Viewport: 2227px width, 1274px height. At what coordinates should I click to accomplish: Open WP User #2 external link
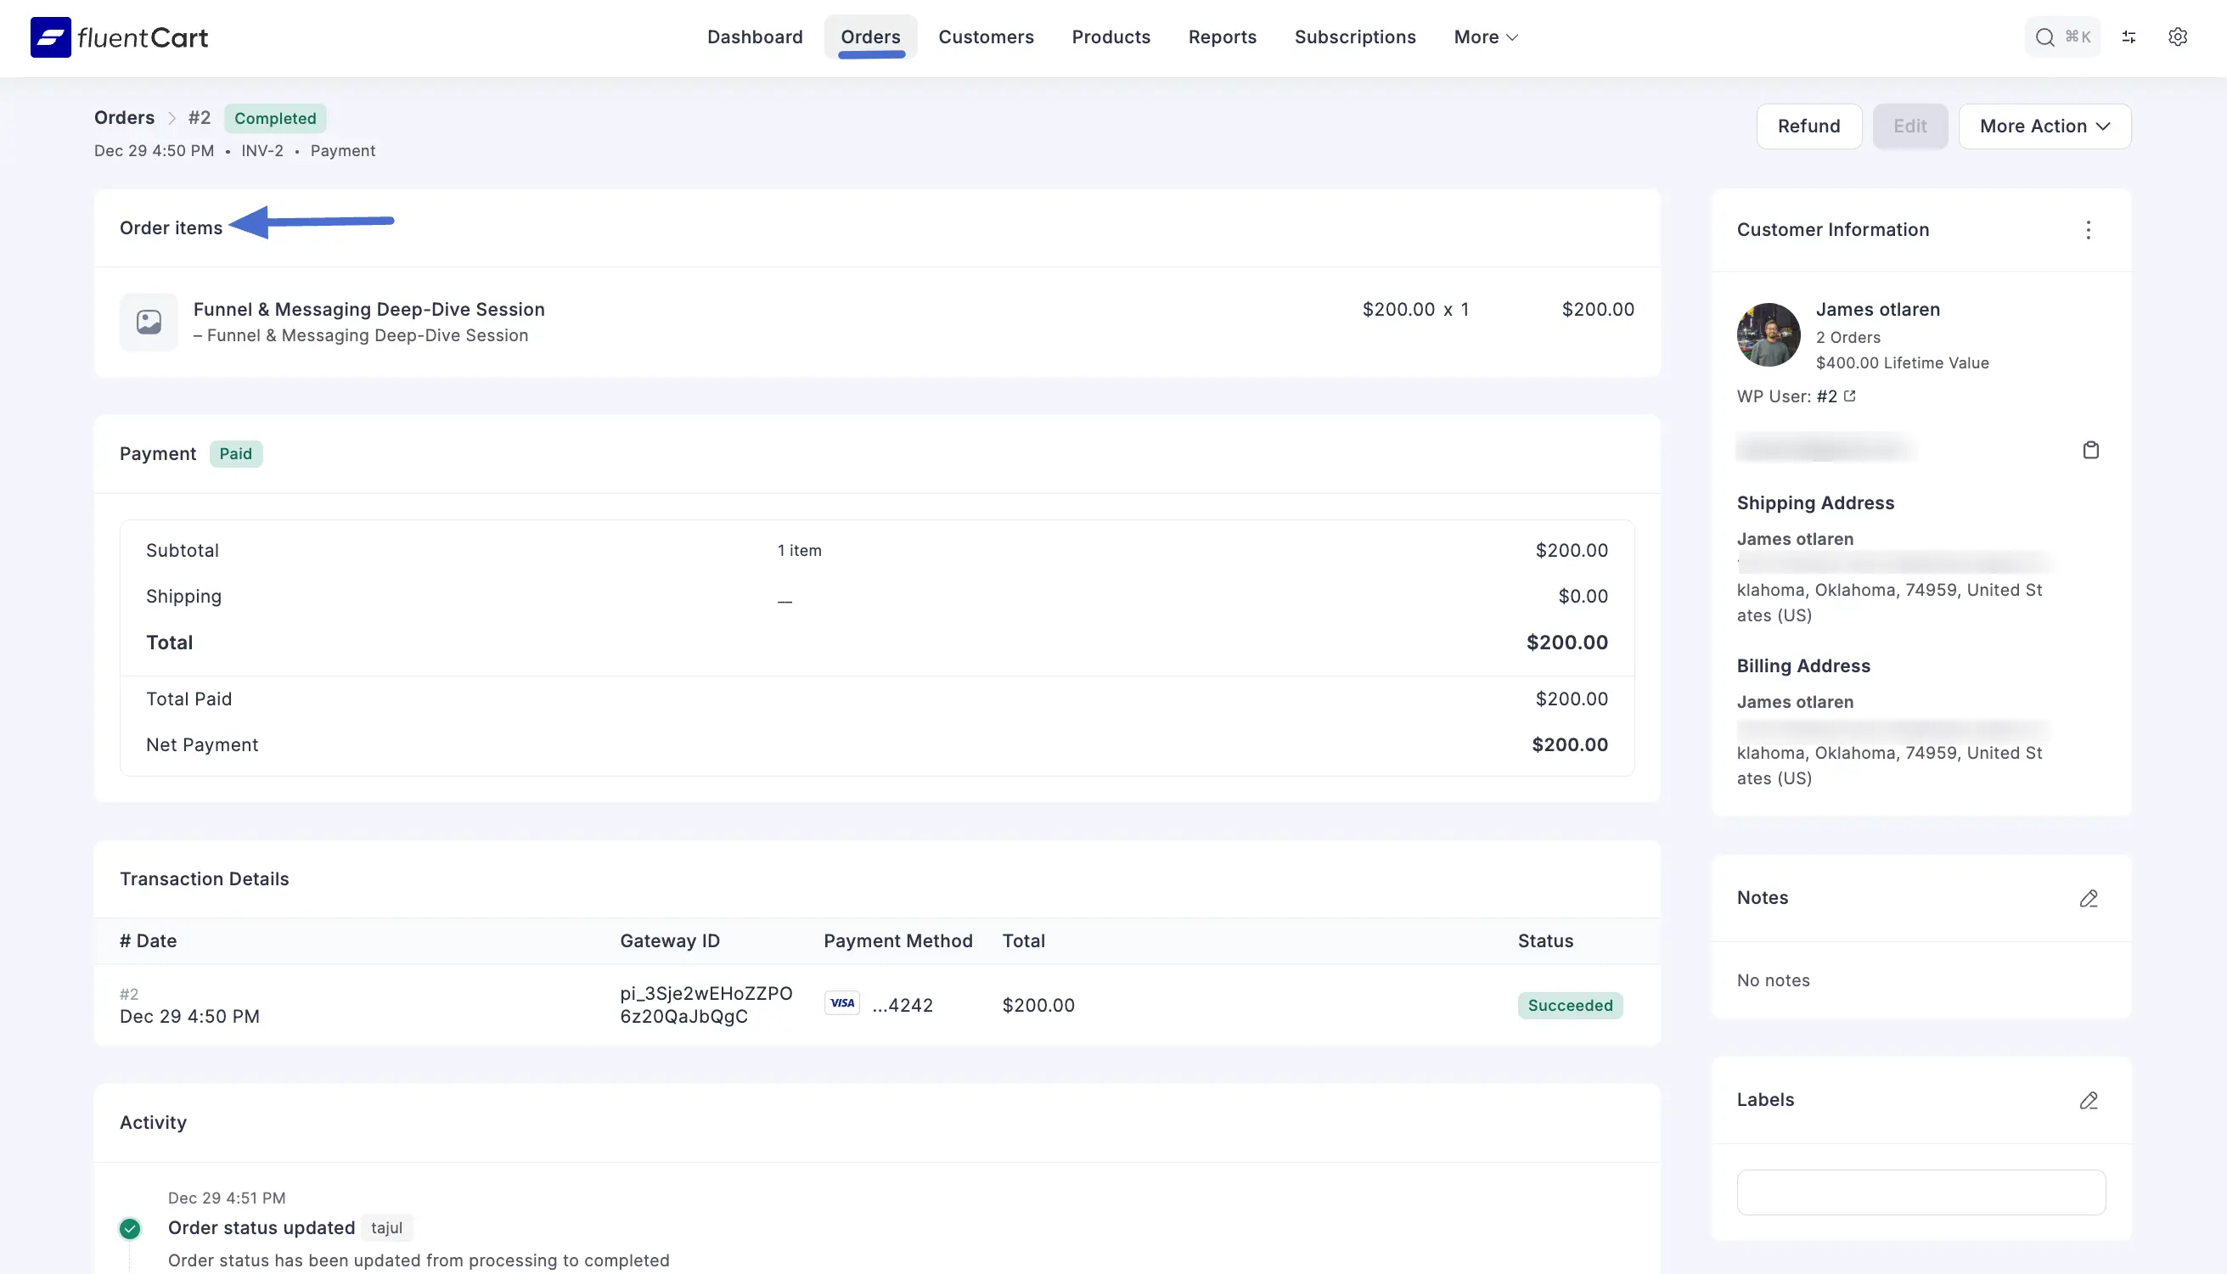tap(1849, 396)
